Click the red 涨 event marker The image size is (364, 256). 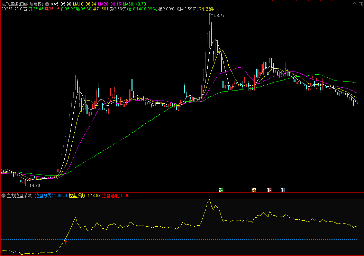[269, 190]
